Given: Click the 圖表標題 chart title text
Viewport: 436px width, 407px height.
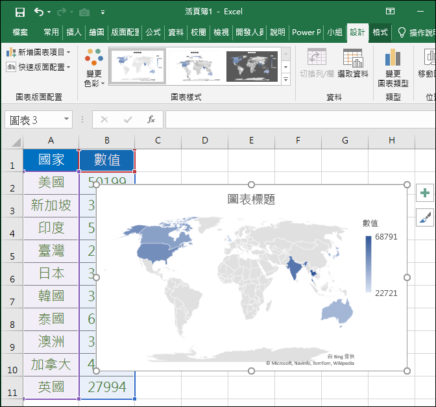Looking at the screenshot, I should [251, 199].
